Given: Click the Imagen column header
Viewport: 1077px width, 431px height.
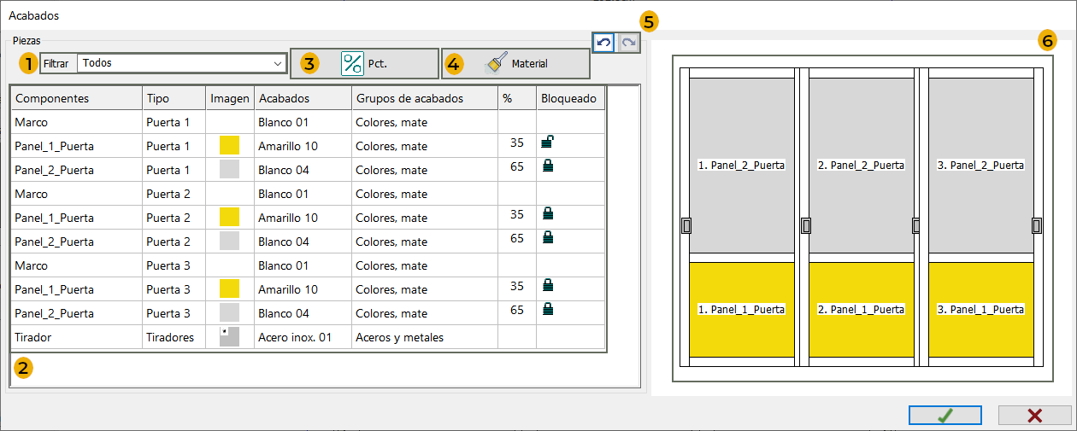Looking at the screenshot, I should 230,98.
